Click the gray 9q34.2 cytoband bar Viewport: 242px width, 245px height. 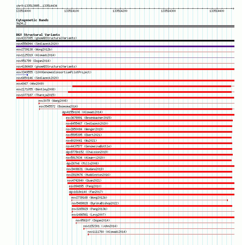[125, 26]
